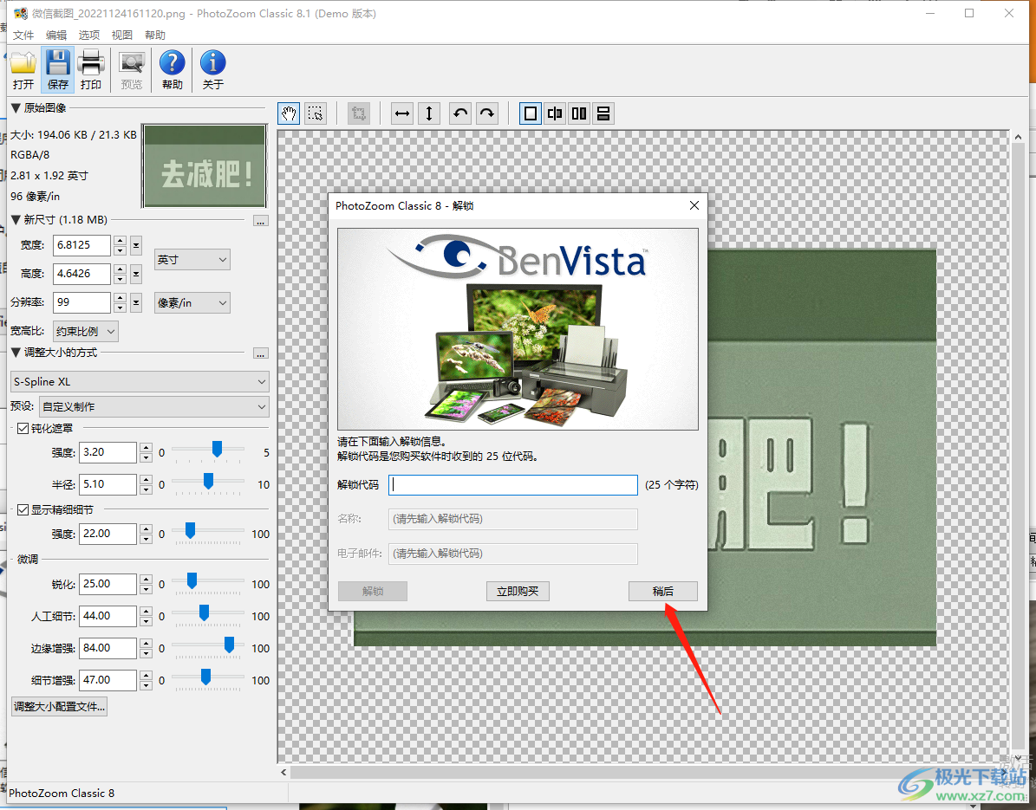Open the 预设 自定义制作 dropdown
Viewport: 1036px width, 810px height.
point(154,406)
